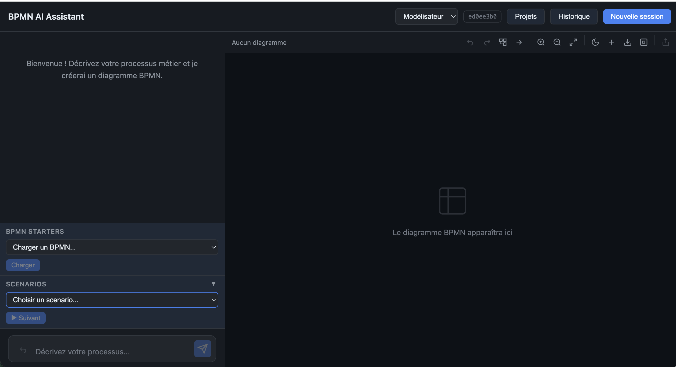This screenshot has width=676, height=367.
Task: Open the Modélisateur mode dropdown
Action: [x=426, y=16]
